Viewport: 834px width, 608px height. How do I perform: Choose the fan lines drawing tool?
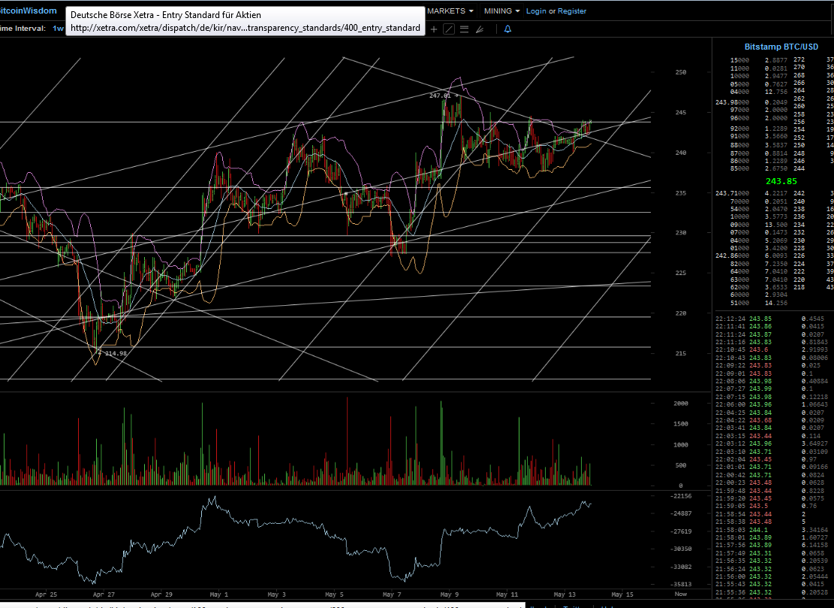pyautogui.click(x=480, y=29)
